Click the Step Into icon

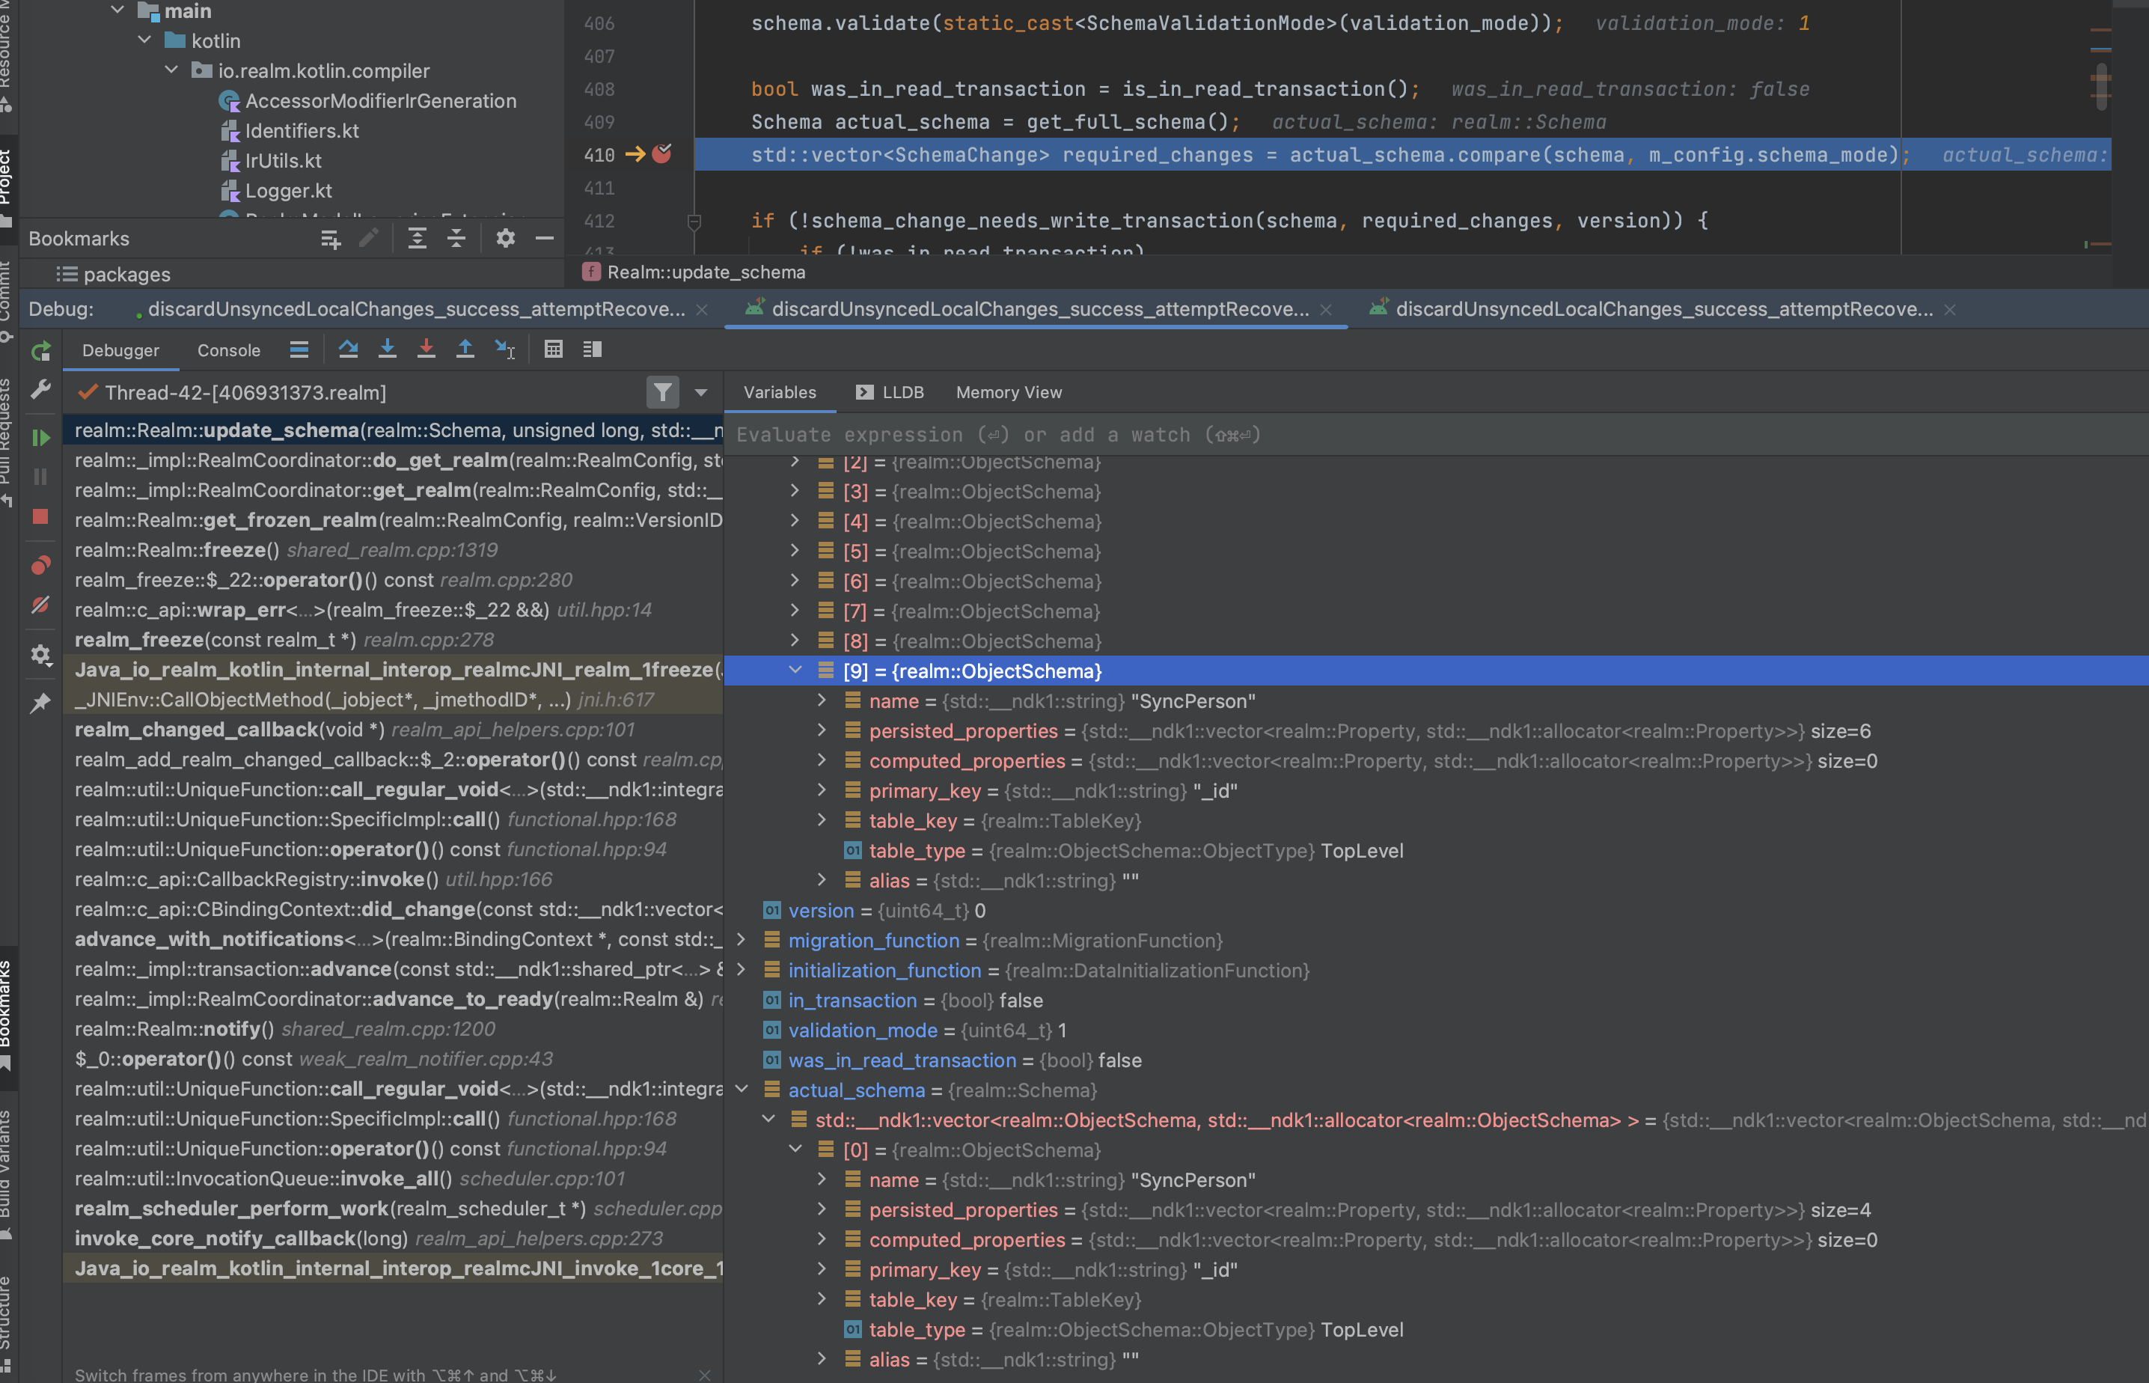[387, 349]
